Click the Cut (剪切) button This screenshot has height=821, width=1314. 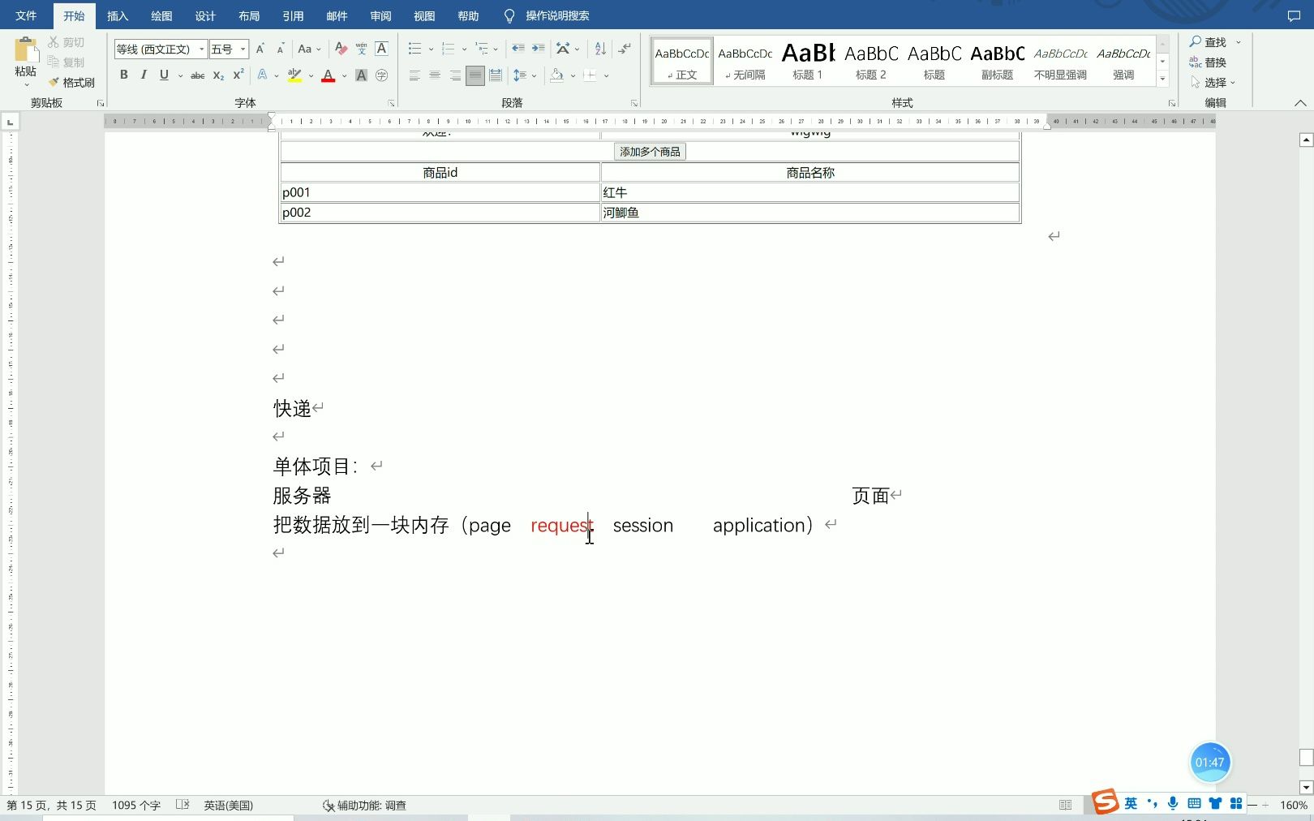[66, 42]
